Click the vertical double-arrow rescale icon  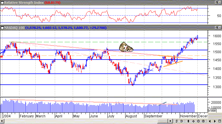[188, 121]
